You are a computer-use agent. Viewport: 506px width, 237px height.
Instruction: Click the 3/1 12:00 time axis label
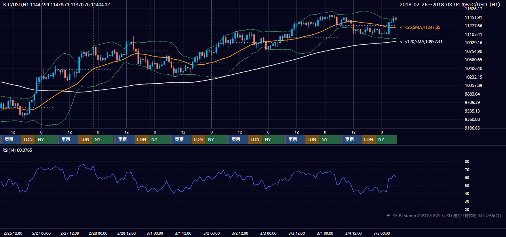tap(183, 233)
